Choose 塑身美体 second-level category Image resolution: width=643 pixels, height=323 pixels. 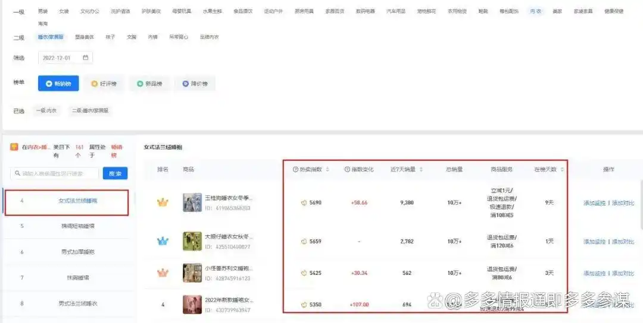(84, 37)
